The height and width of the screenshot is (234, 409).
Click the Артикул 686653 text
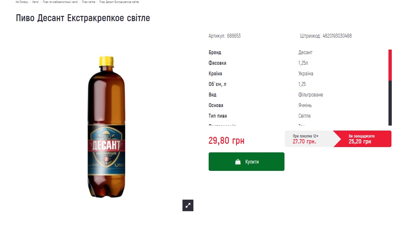click(225, 36)
